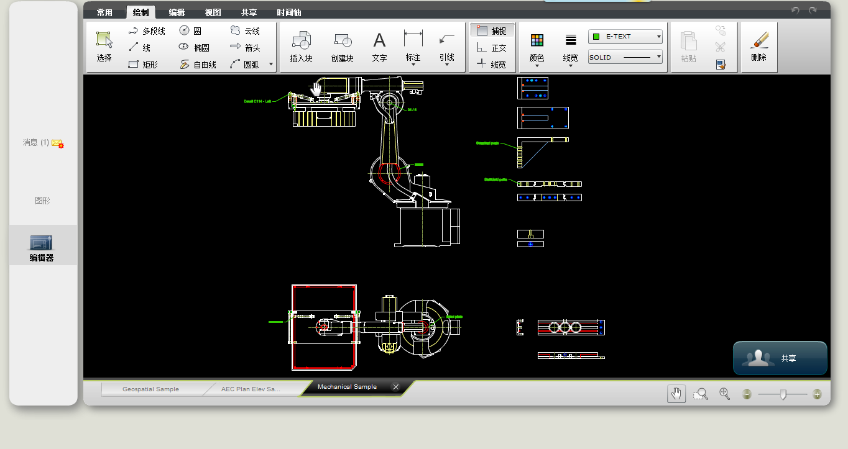The image size is (848, 449).
Task: Pick the 圆弧 arc tool
Action: (x=244, y=64)
